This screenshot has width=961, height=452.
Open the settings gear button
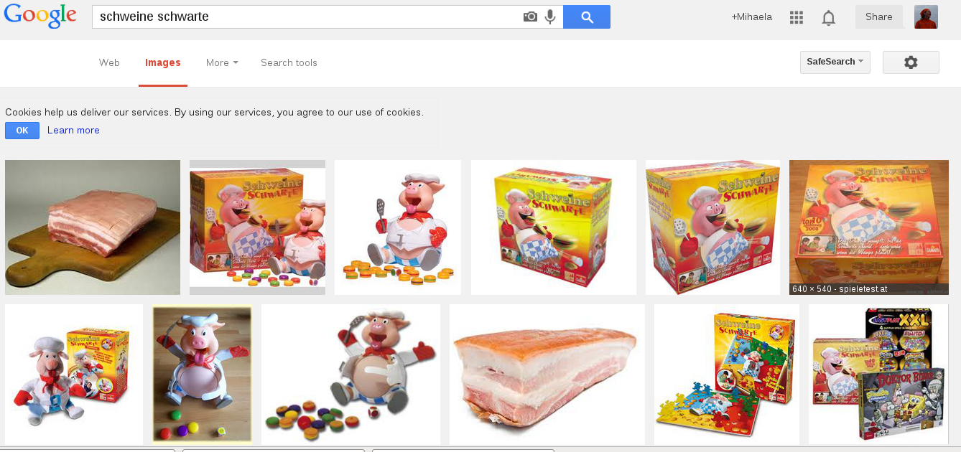(911, 62)
